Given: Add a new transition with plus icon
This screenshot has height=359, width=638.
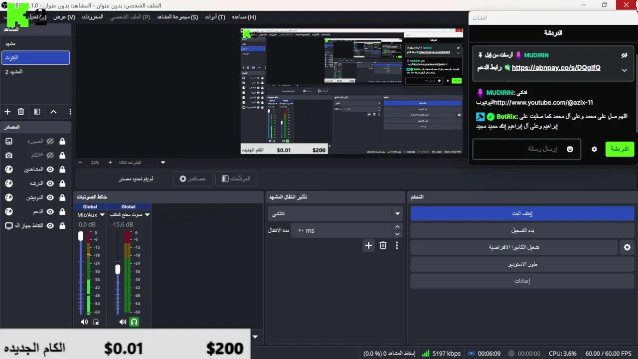Looking at the screenshot, I should point(368,245).
